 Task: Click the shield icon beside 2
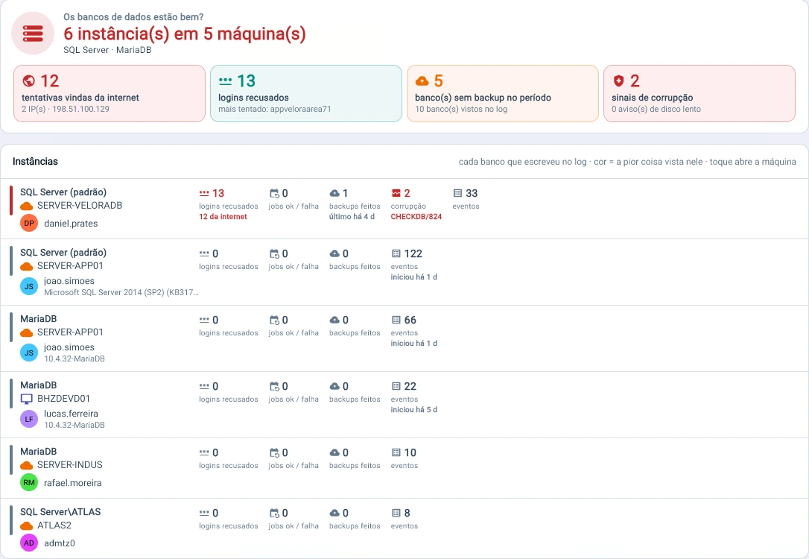coord(618,81)
